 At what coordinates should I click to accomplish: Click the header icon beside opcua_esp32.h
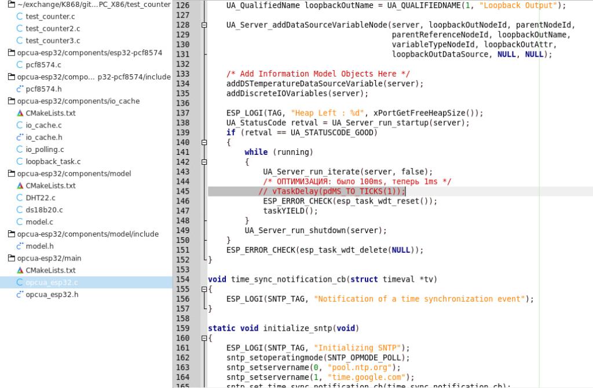(x=20, y=295)
